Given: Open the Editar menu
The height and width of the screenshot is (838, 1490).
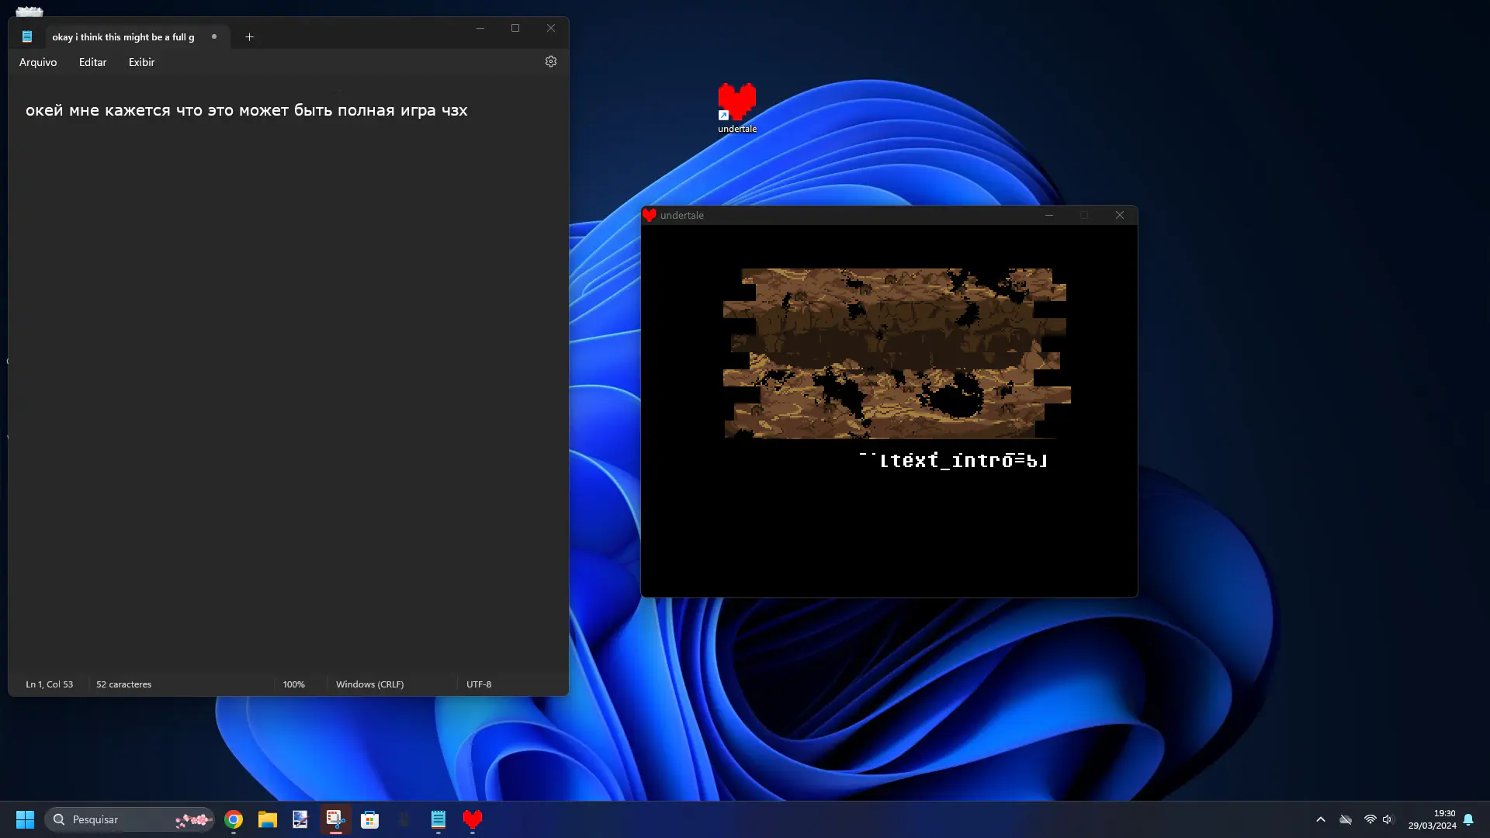Looking at the screenshot, I should point(92,62).
